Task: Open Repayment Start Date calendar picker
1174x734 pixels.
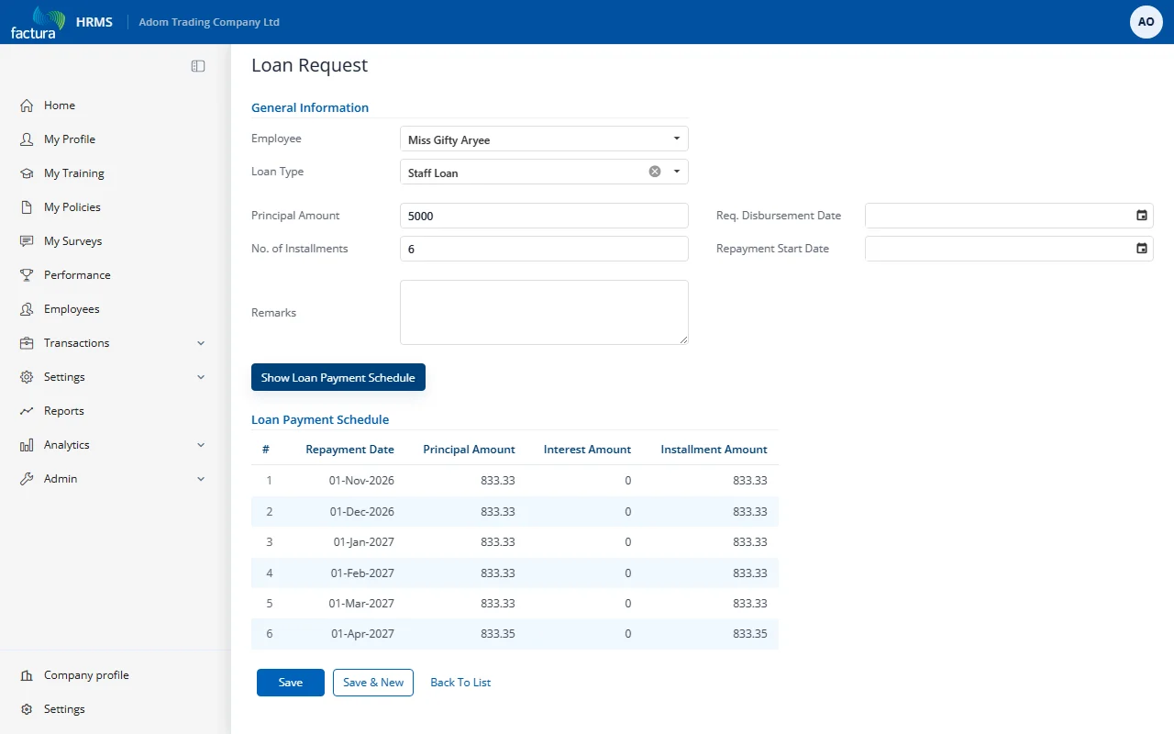Action: coord(1142,249)
